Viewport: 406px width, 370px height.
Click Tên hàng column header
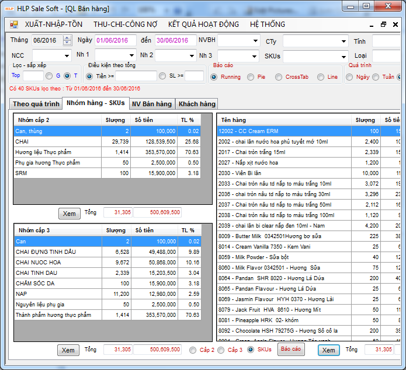[284, 120]
